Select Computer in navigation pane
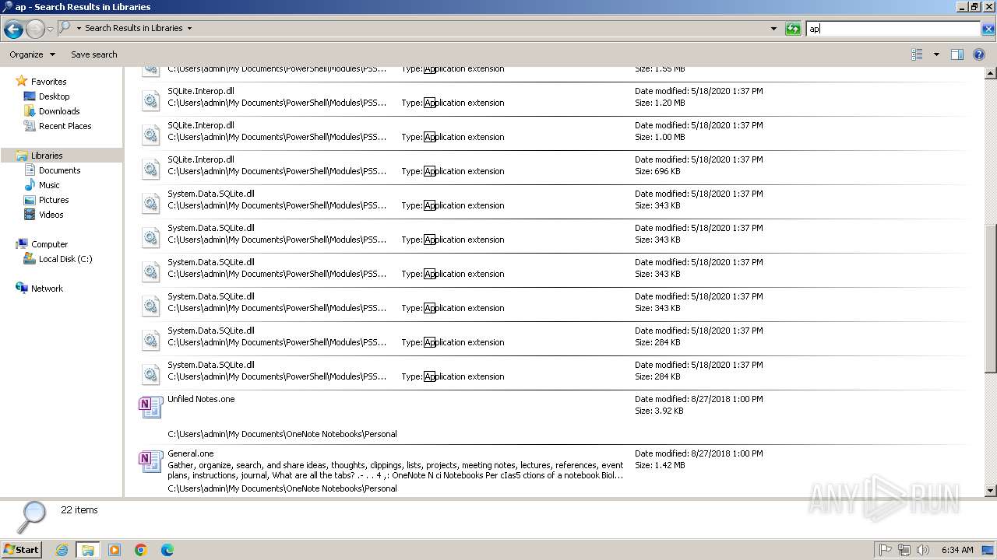Screen dimensions: 997x560 click(x=49, y=244)
